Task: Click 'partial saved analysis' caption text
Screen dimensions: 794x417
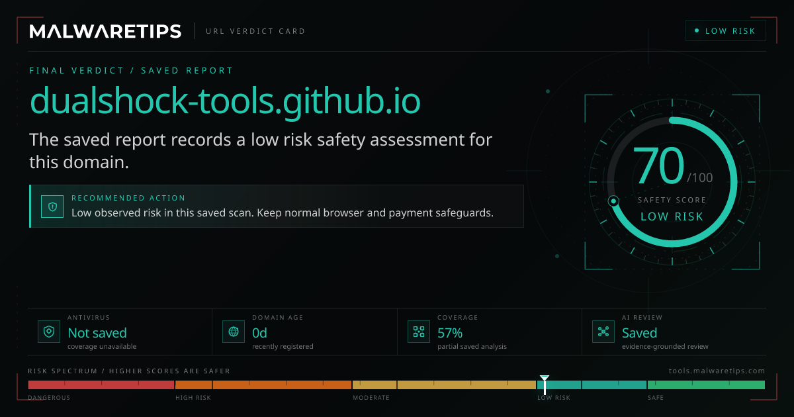Action: coord(472,346)
